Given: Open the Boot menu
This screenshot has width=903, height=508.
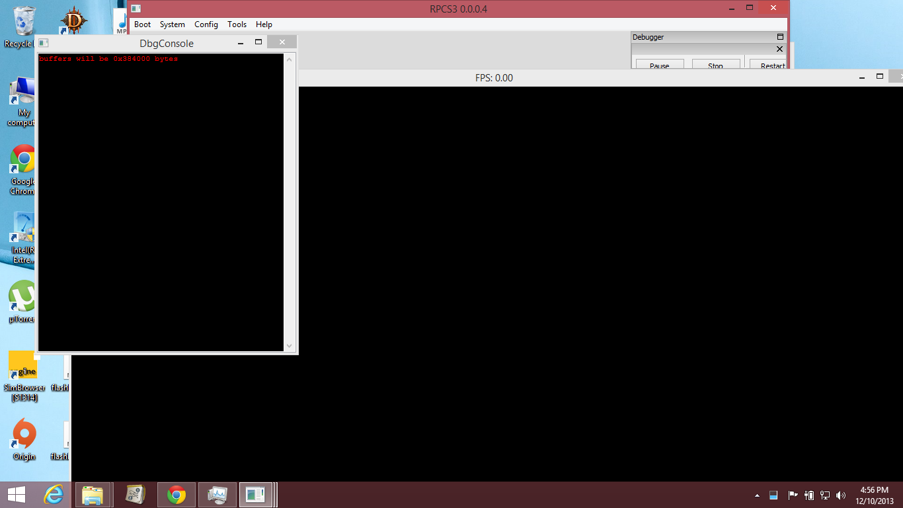Looking at the screenshot, I should 142,24.
